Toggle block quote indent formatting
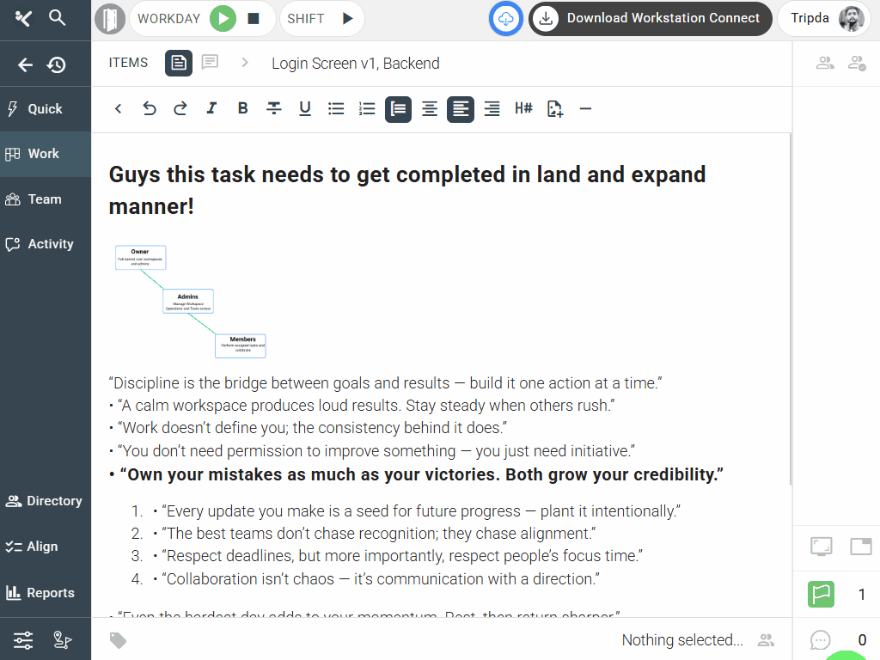 tap(398, 108)
